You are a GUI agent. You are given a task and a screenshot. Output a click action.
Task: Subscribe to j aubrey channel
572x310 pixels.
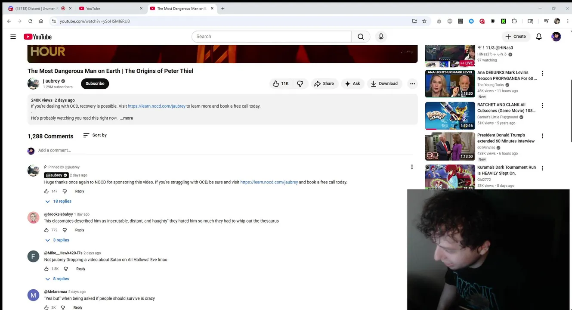point(95,84)
